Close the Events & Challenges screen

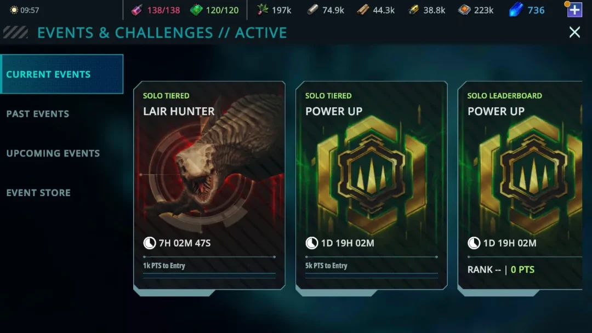click(574, 32)
